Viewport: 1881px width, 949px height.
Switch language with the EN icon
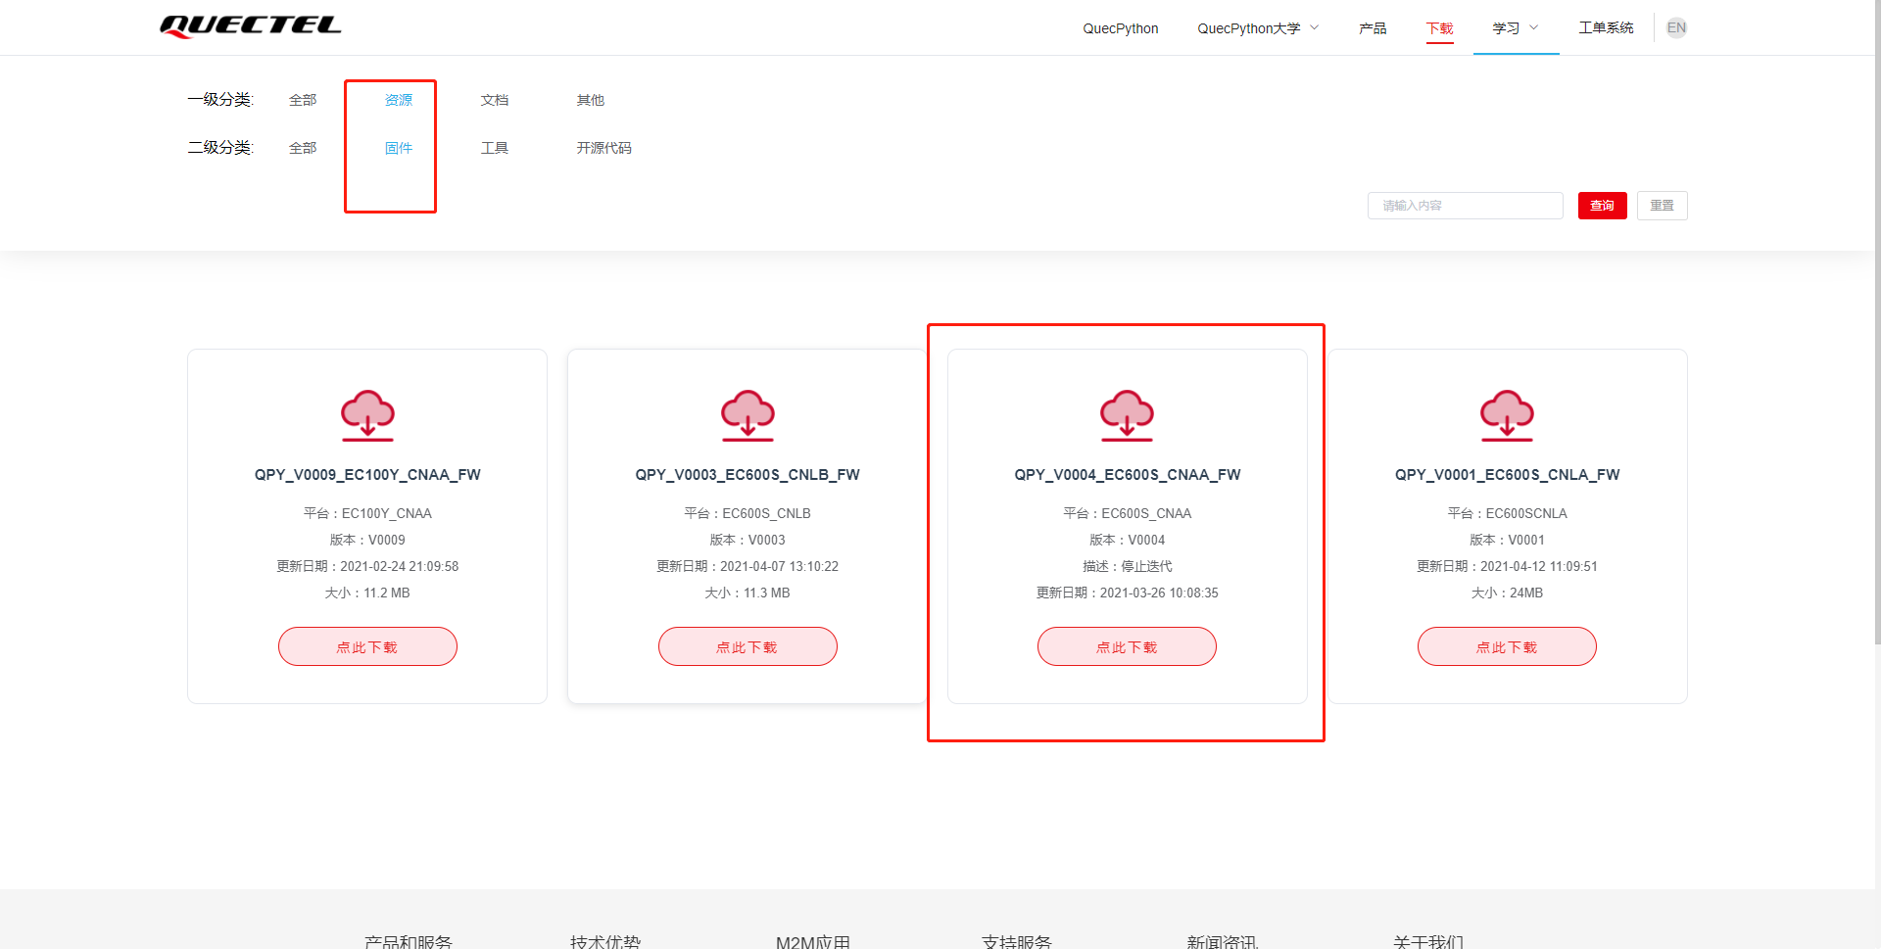tap(1676, 27)
